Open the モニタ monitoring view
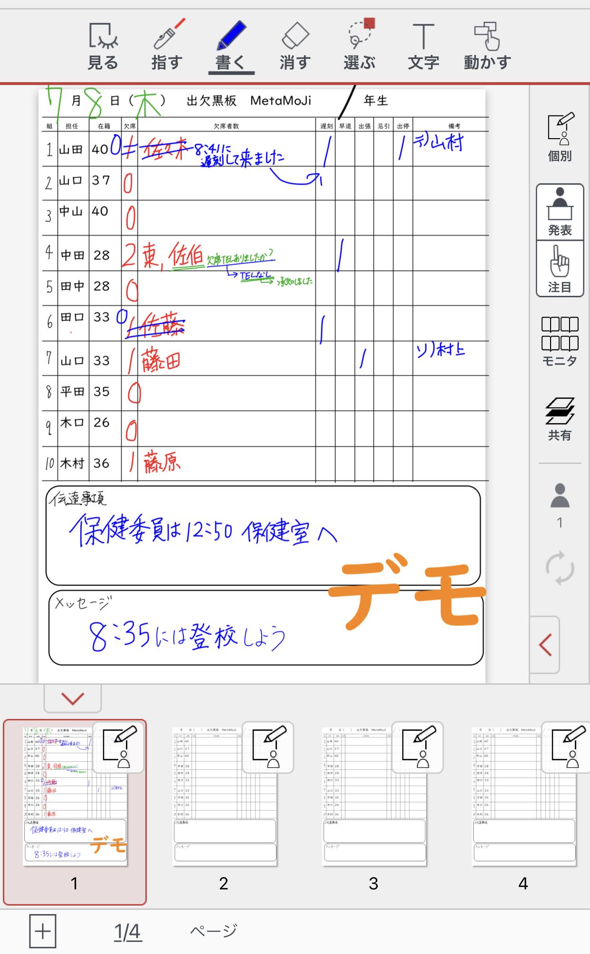 (560, 341)
